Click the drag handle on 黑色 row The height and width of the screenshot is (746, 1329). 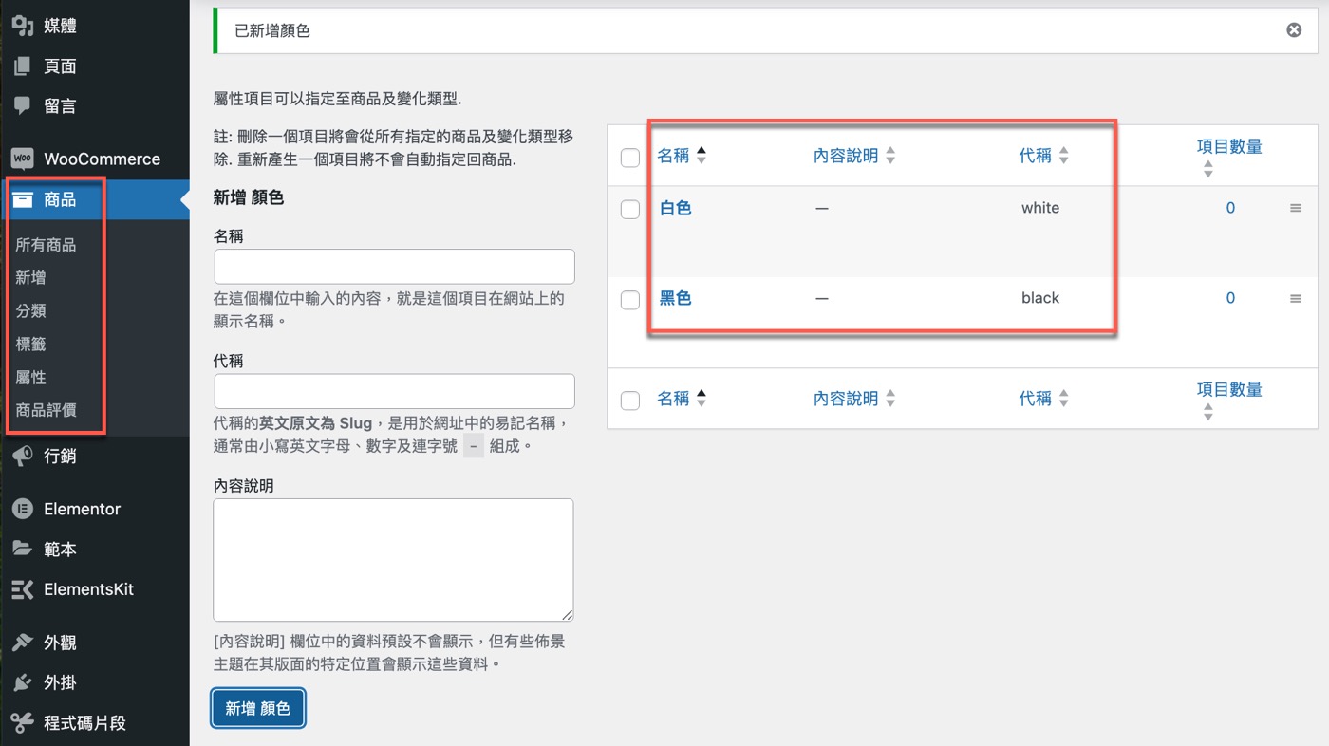pyautogui.click(x=1296, y=298)
